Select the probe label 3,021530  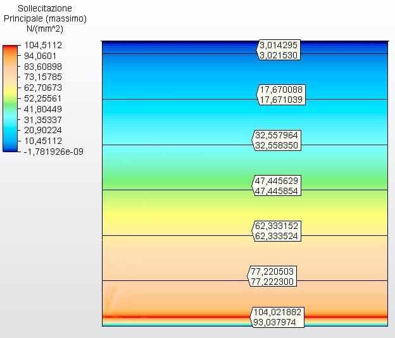pos(279,55)
